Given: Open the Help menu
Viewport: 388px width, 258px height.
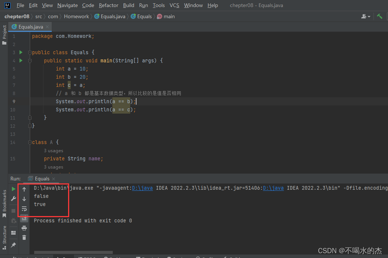Looking at the screenshot, I should click(212, 5).
